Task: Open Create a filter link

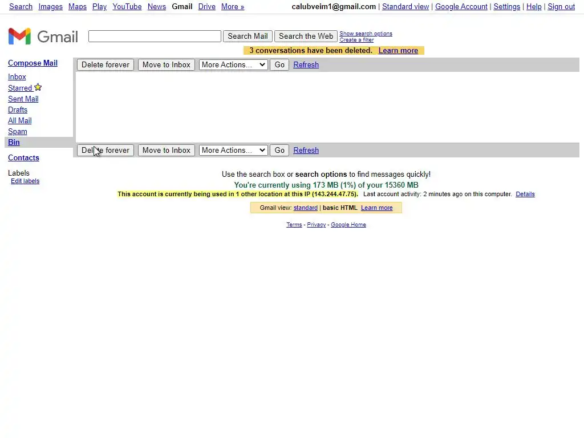Action: click(x=356, y=40)
